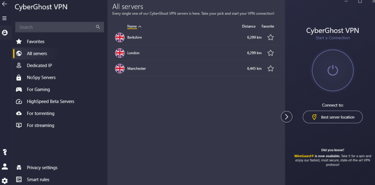The image size is (375, 185).
Task: Open Favorites in sidebar
Action: point(36,42)
